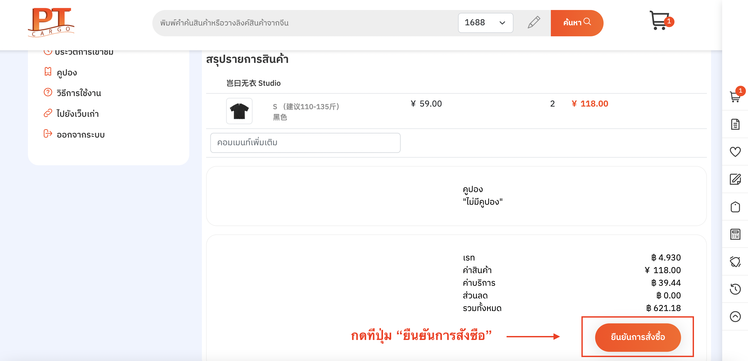Open the history clock icon in right rail
748x361 pixels.
coord(735,289)
